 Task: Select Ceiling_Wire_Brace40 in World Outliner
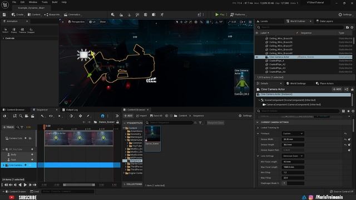pos(280,53)
